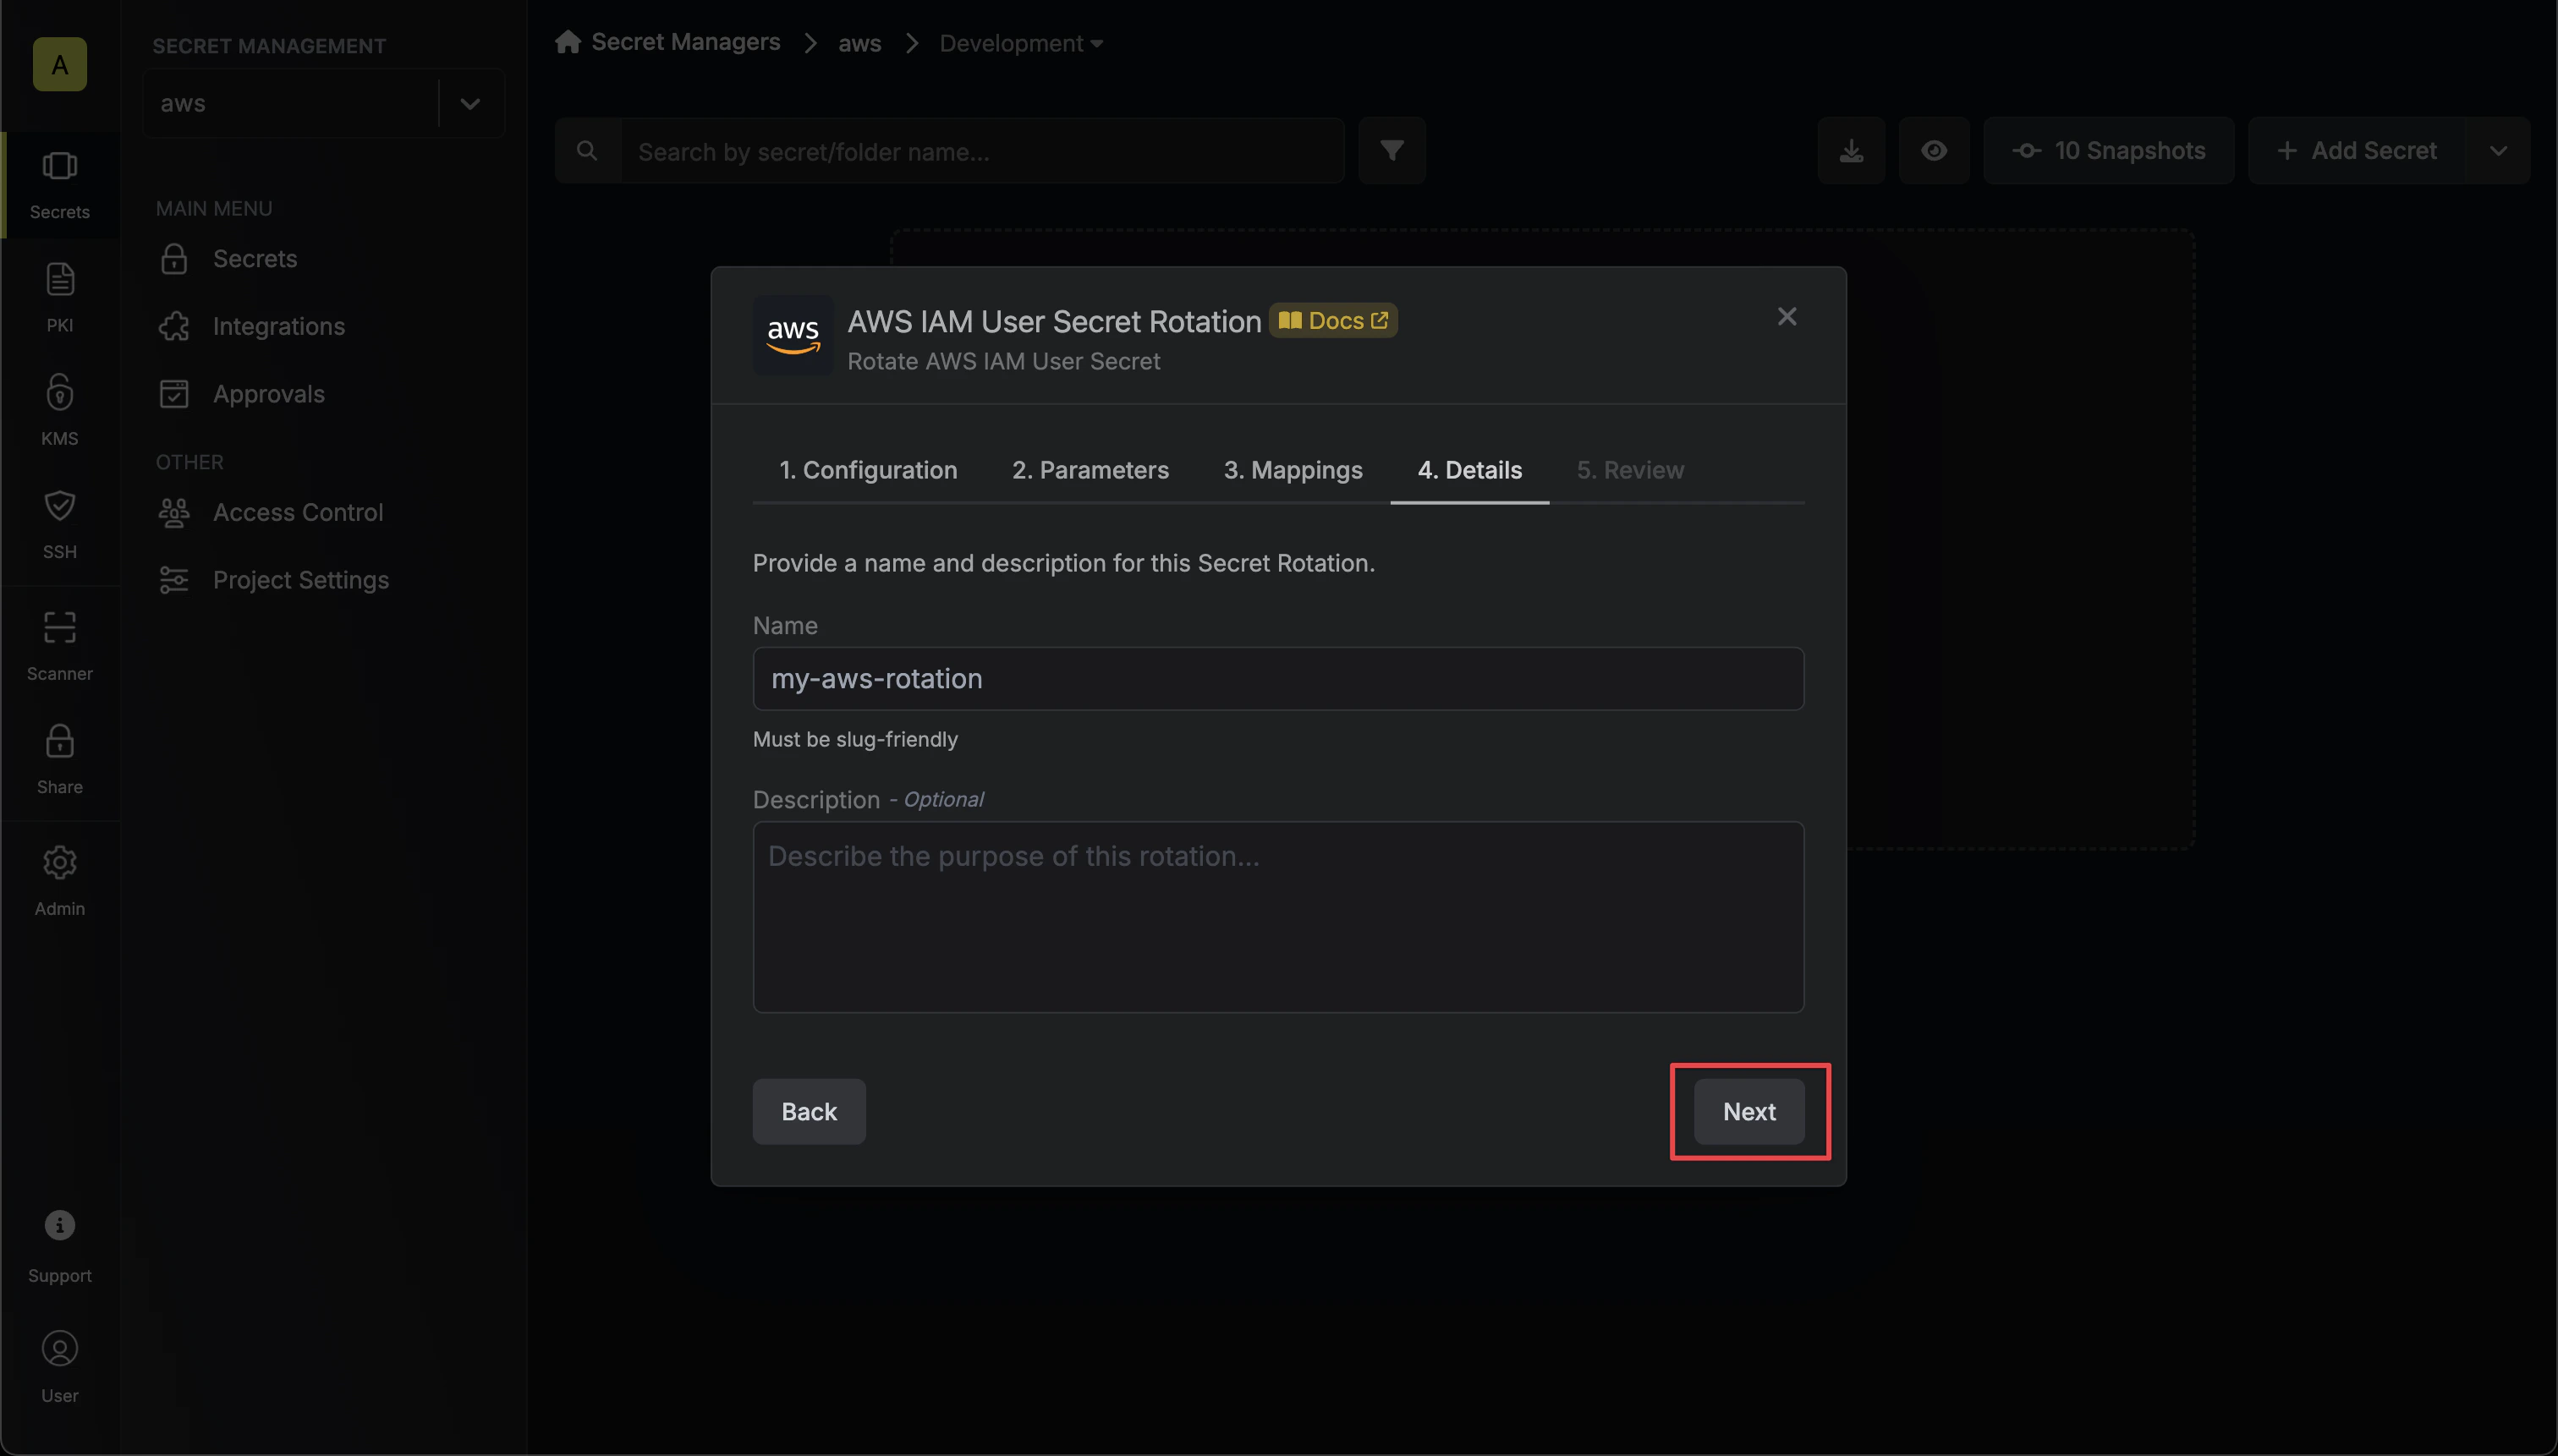Click the Back button
2558x1456 pixels.
810,1111
